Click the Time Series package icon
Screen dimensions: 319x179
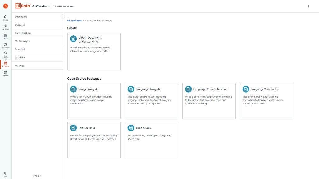131,128
